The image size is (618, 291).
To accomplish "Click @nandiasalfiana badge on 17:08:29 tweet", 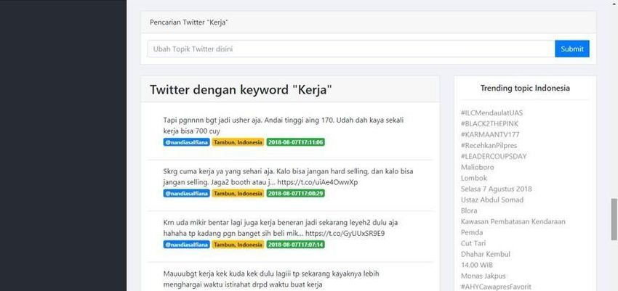I will pos(186,194).
